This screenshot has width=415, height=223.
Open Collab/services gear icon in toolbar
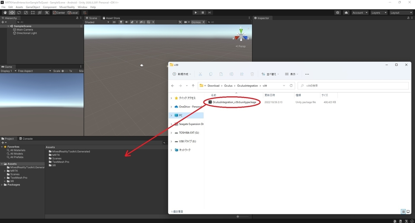coord(338,12)
